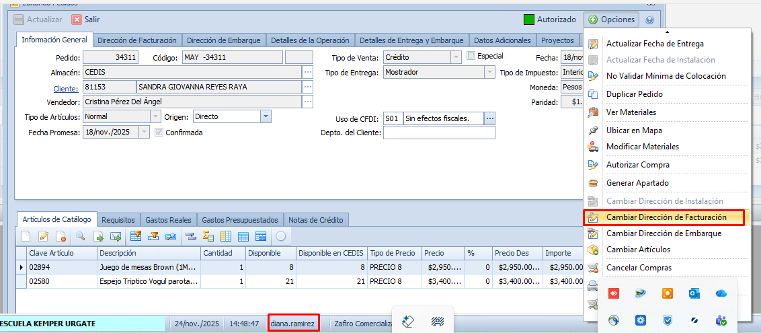Image resolution: width=761 pixels, height=333 pixels.
Task: Click the blue help question mark icon
Action: [x=649, y=20]
